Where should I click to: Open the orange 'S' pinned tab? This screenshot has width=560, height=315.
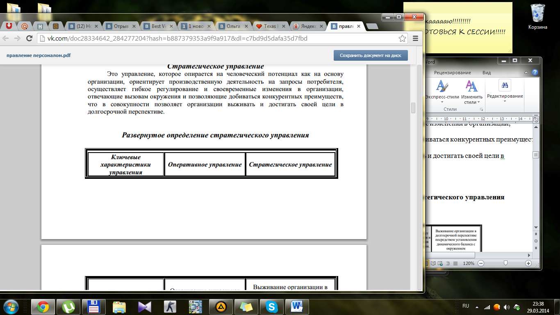point(56,26)
